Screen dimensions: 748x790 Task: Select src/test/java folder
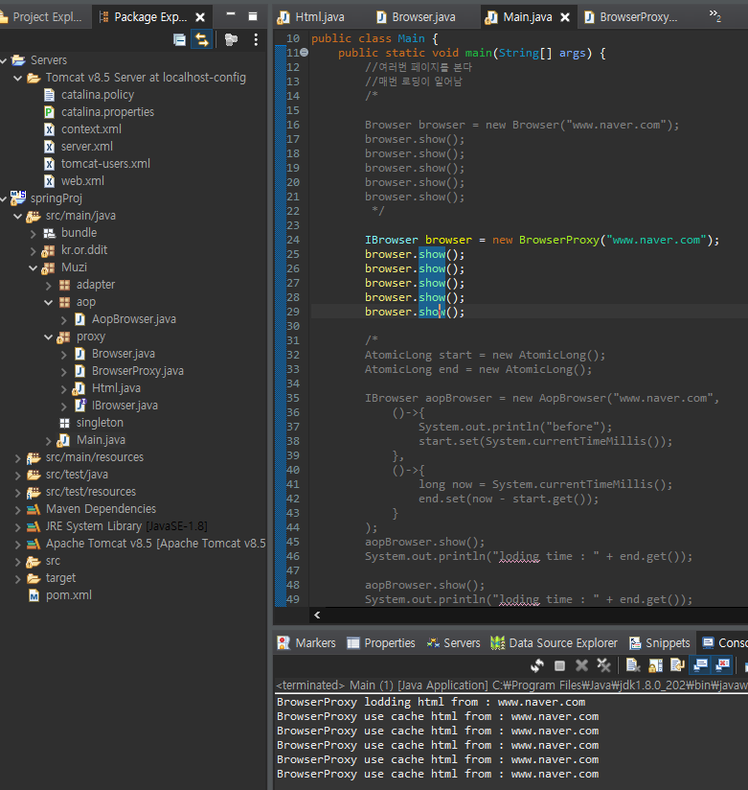77,475
